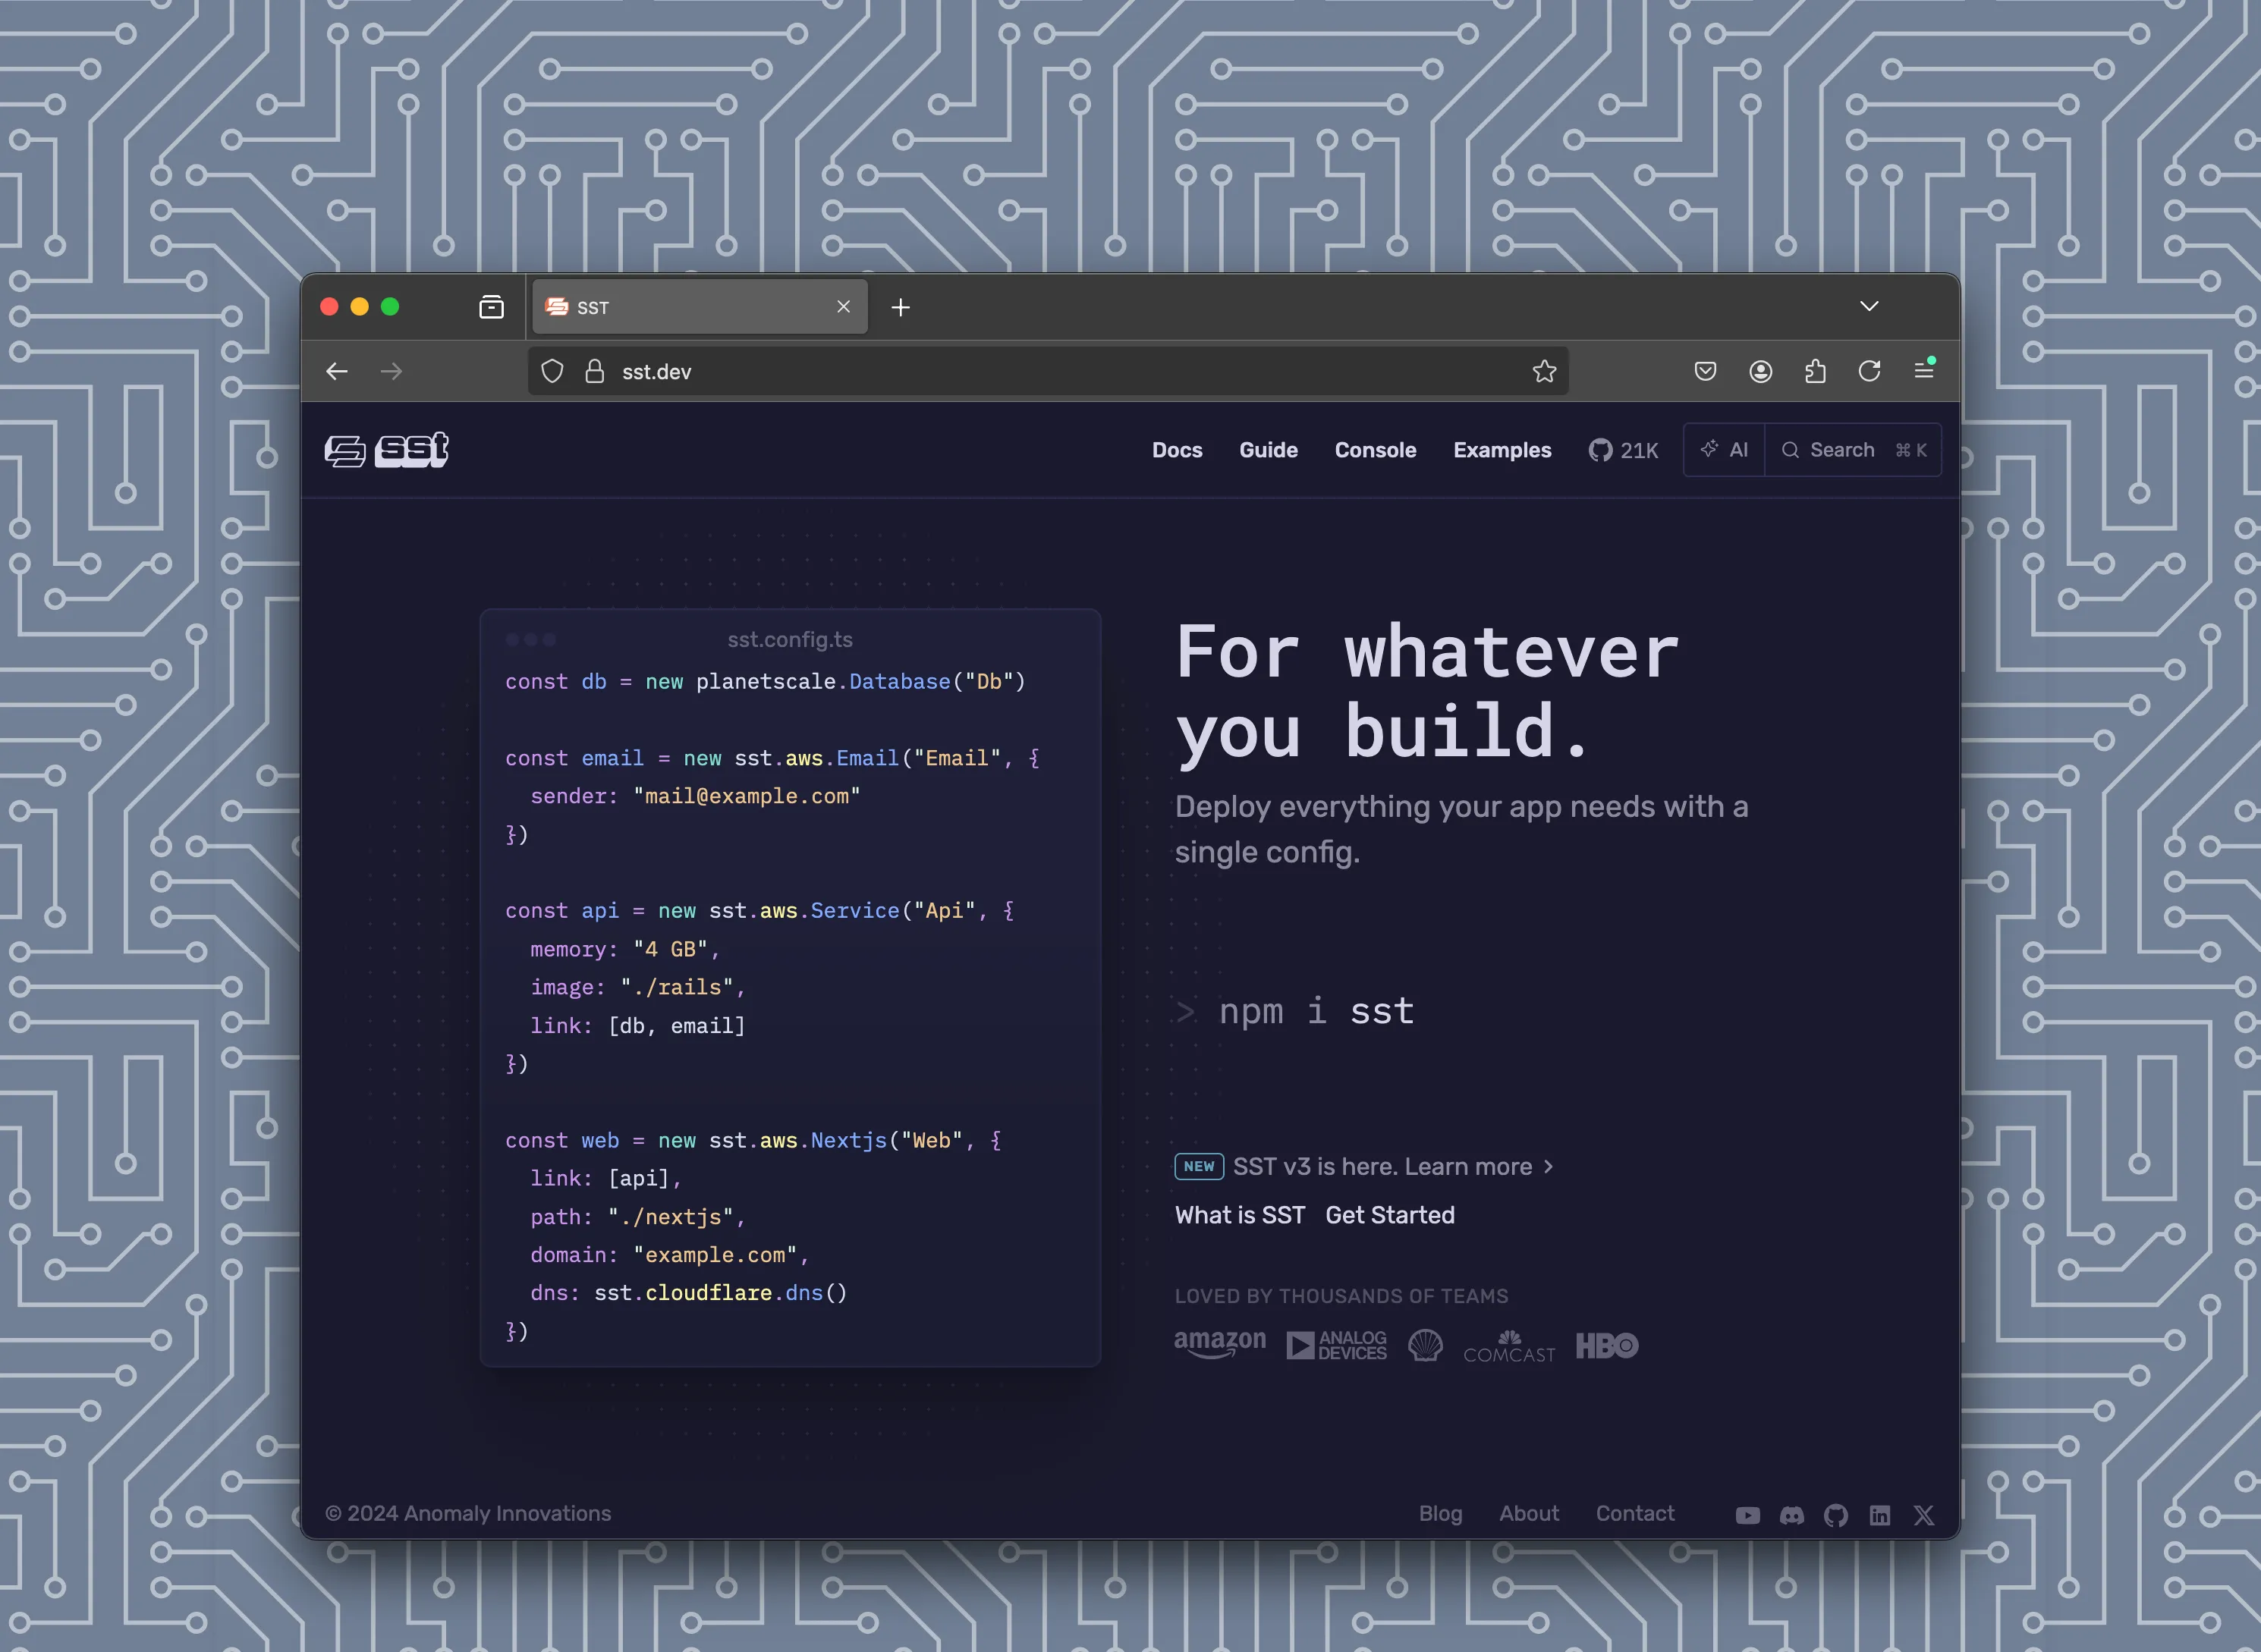Go back with the browser back arrow

(337, 371)
